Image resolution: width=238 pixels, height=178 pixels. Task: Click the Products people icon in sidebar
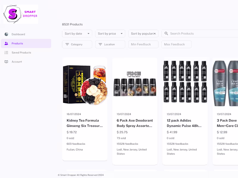(x=6, y=44)
